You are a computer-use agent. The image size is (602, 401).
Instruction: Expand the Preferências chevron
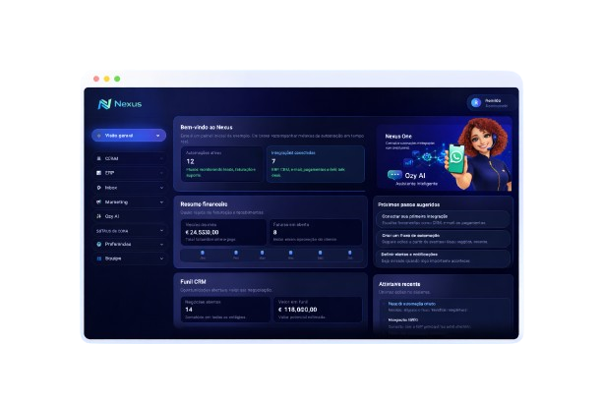161,245
